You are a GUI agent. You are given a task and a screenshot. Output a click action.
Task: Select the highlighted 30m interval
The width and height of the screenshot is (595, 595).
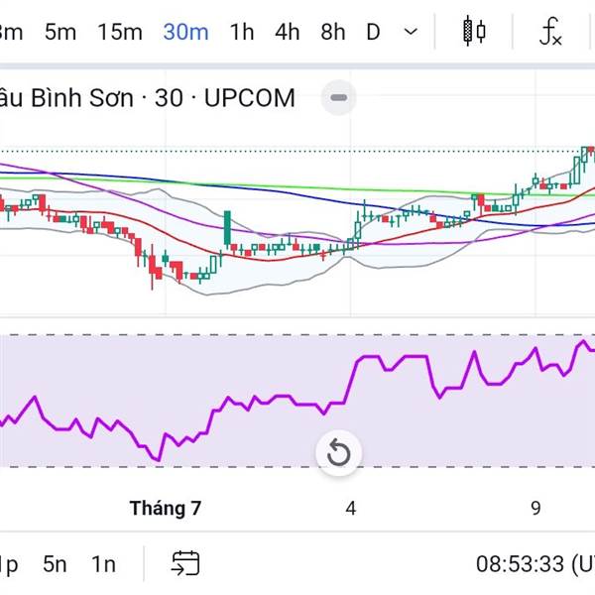pos(185,32)
